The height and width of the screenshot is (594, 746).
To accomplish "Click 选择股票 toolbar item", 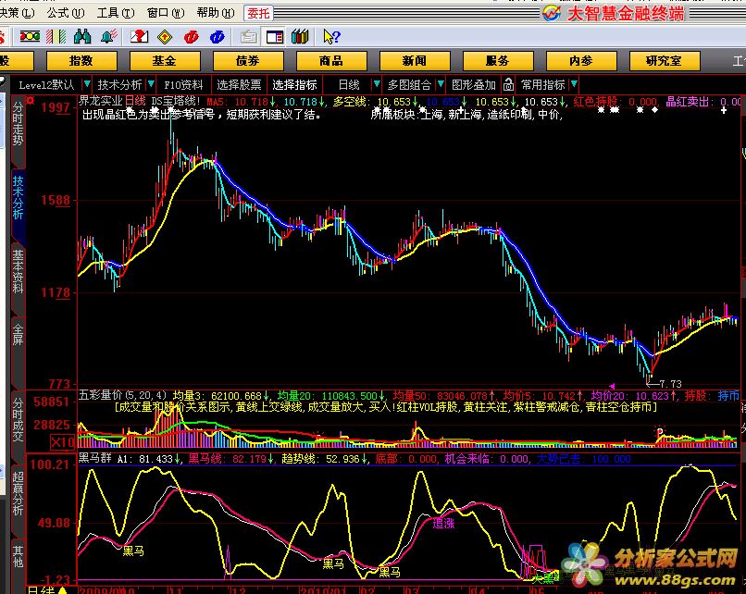I will point(239,84).
